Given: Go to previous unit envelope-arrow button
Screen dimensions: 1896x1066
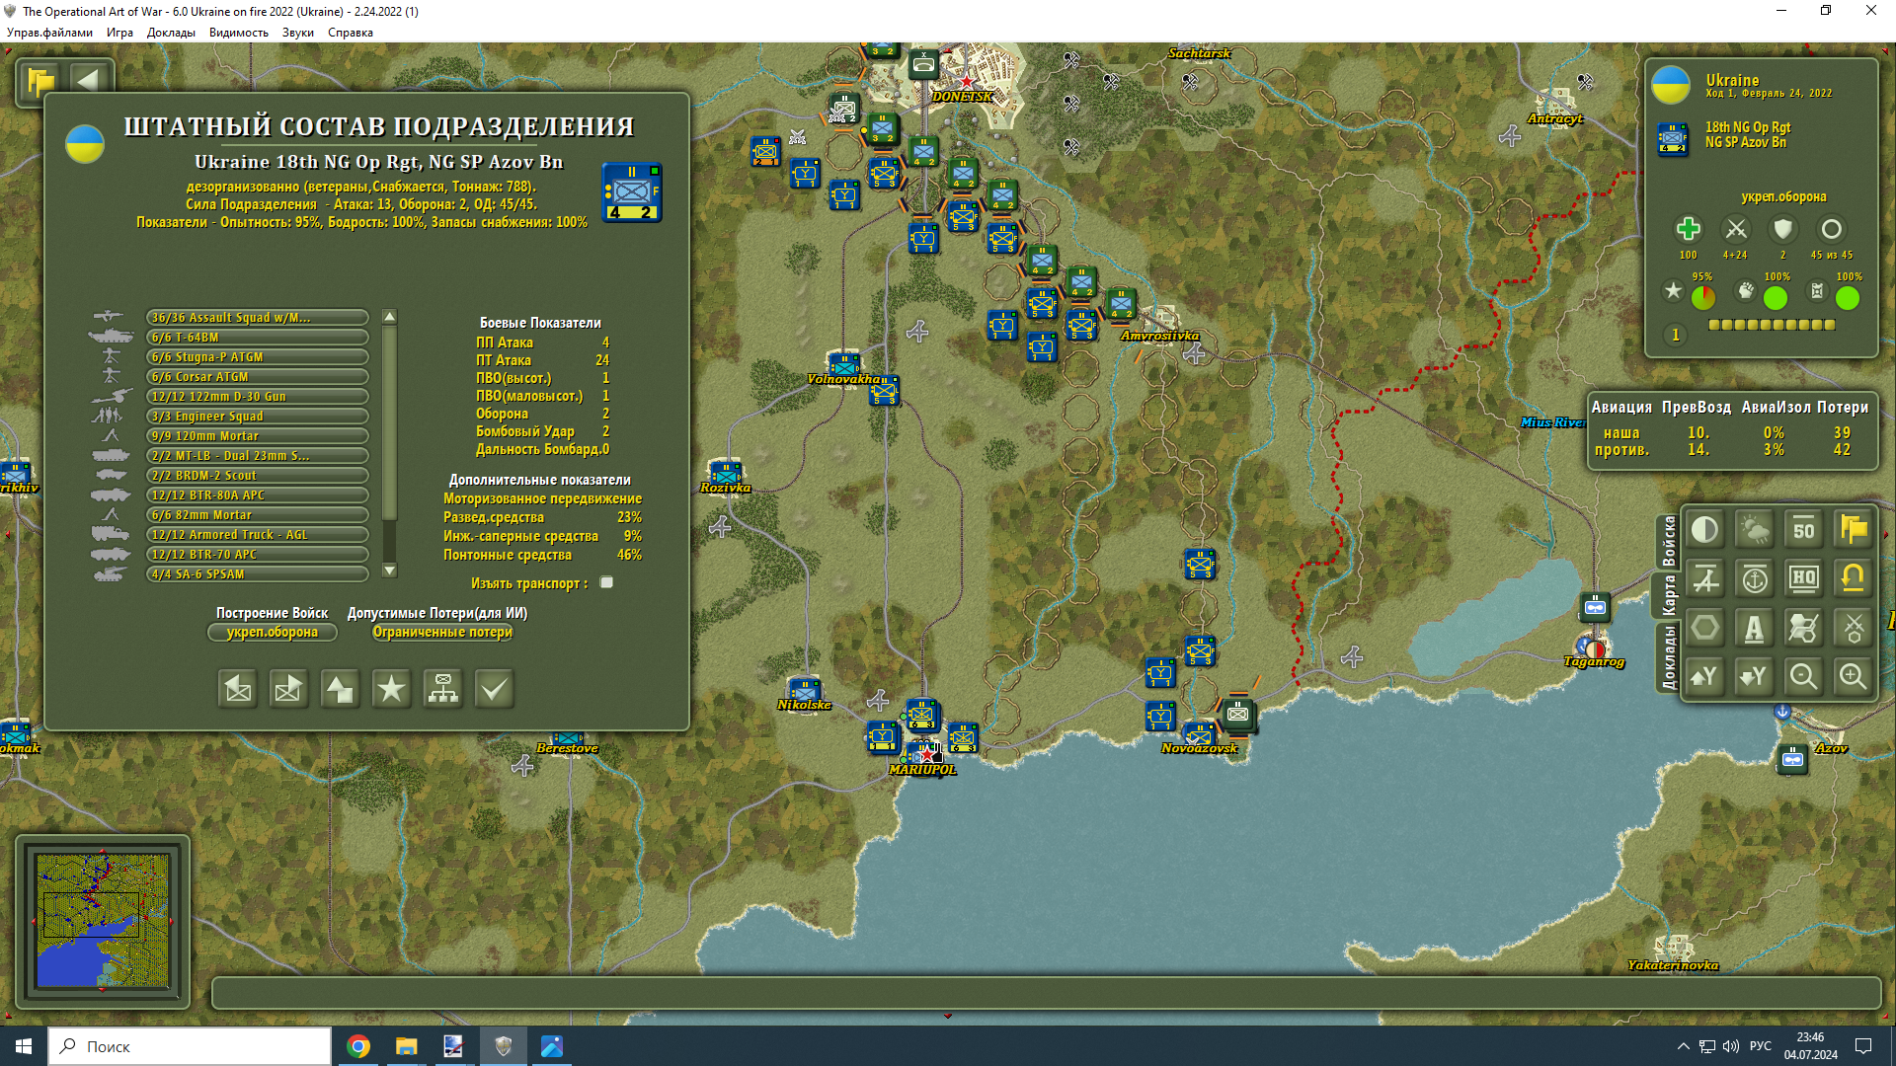Looking at the screenshot, I should pos(238,689).
